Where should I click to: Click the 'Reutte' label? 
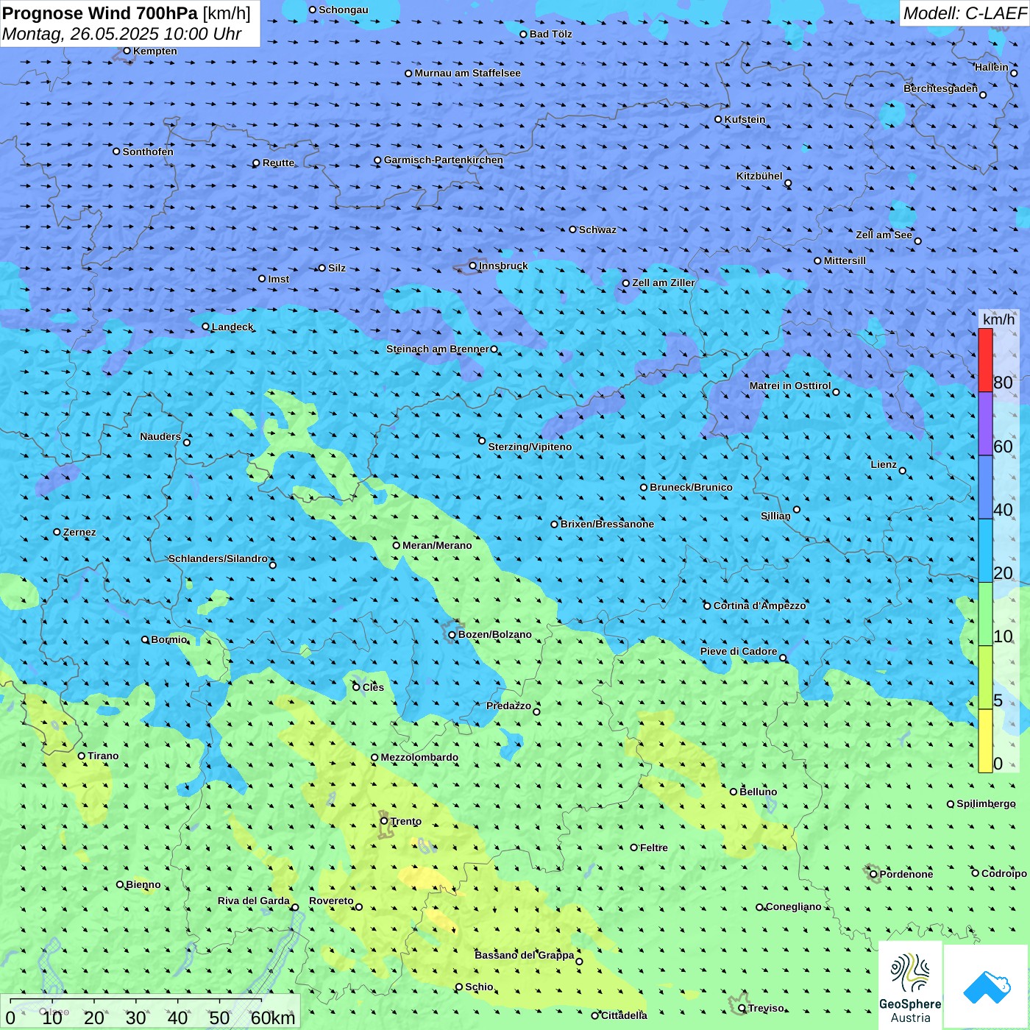pos(278,163)
